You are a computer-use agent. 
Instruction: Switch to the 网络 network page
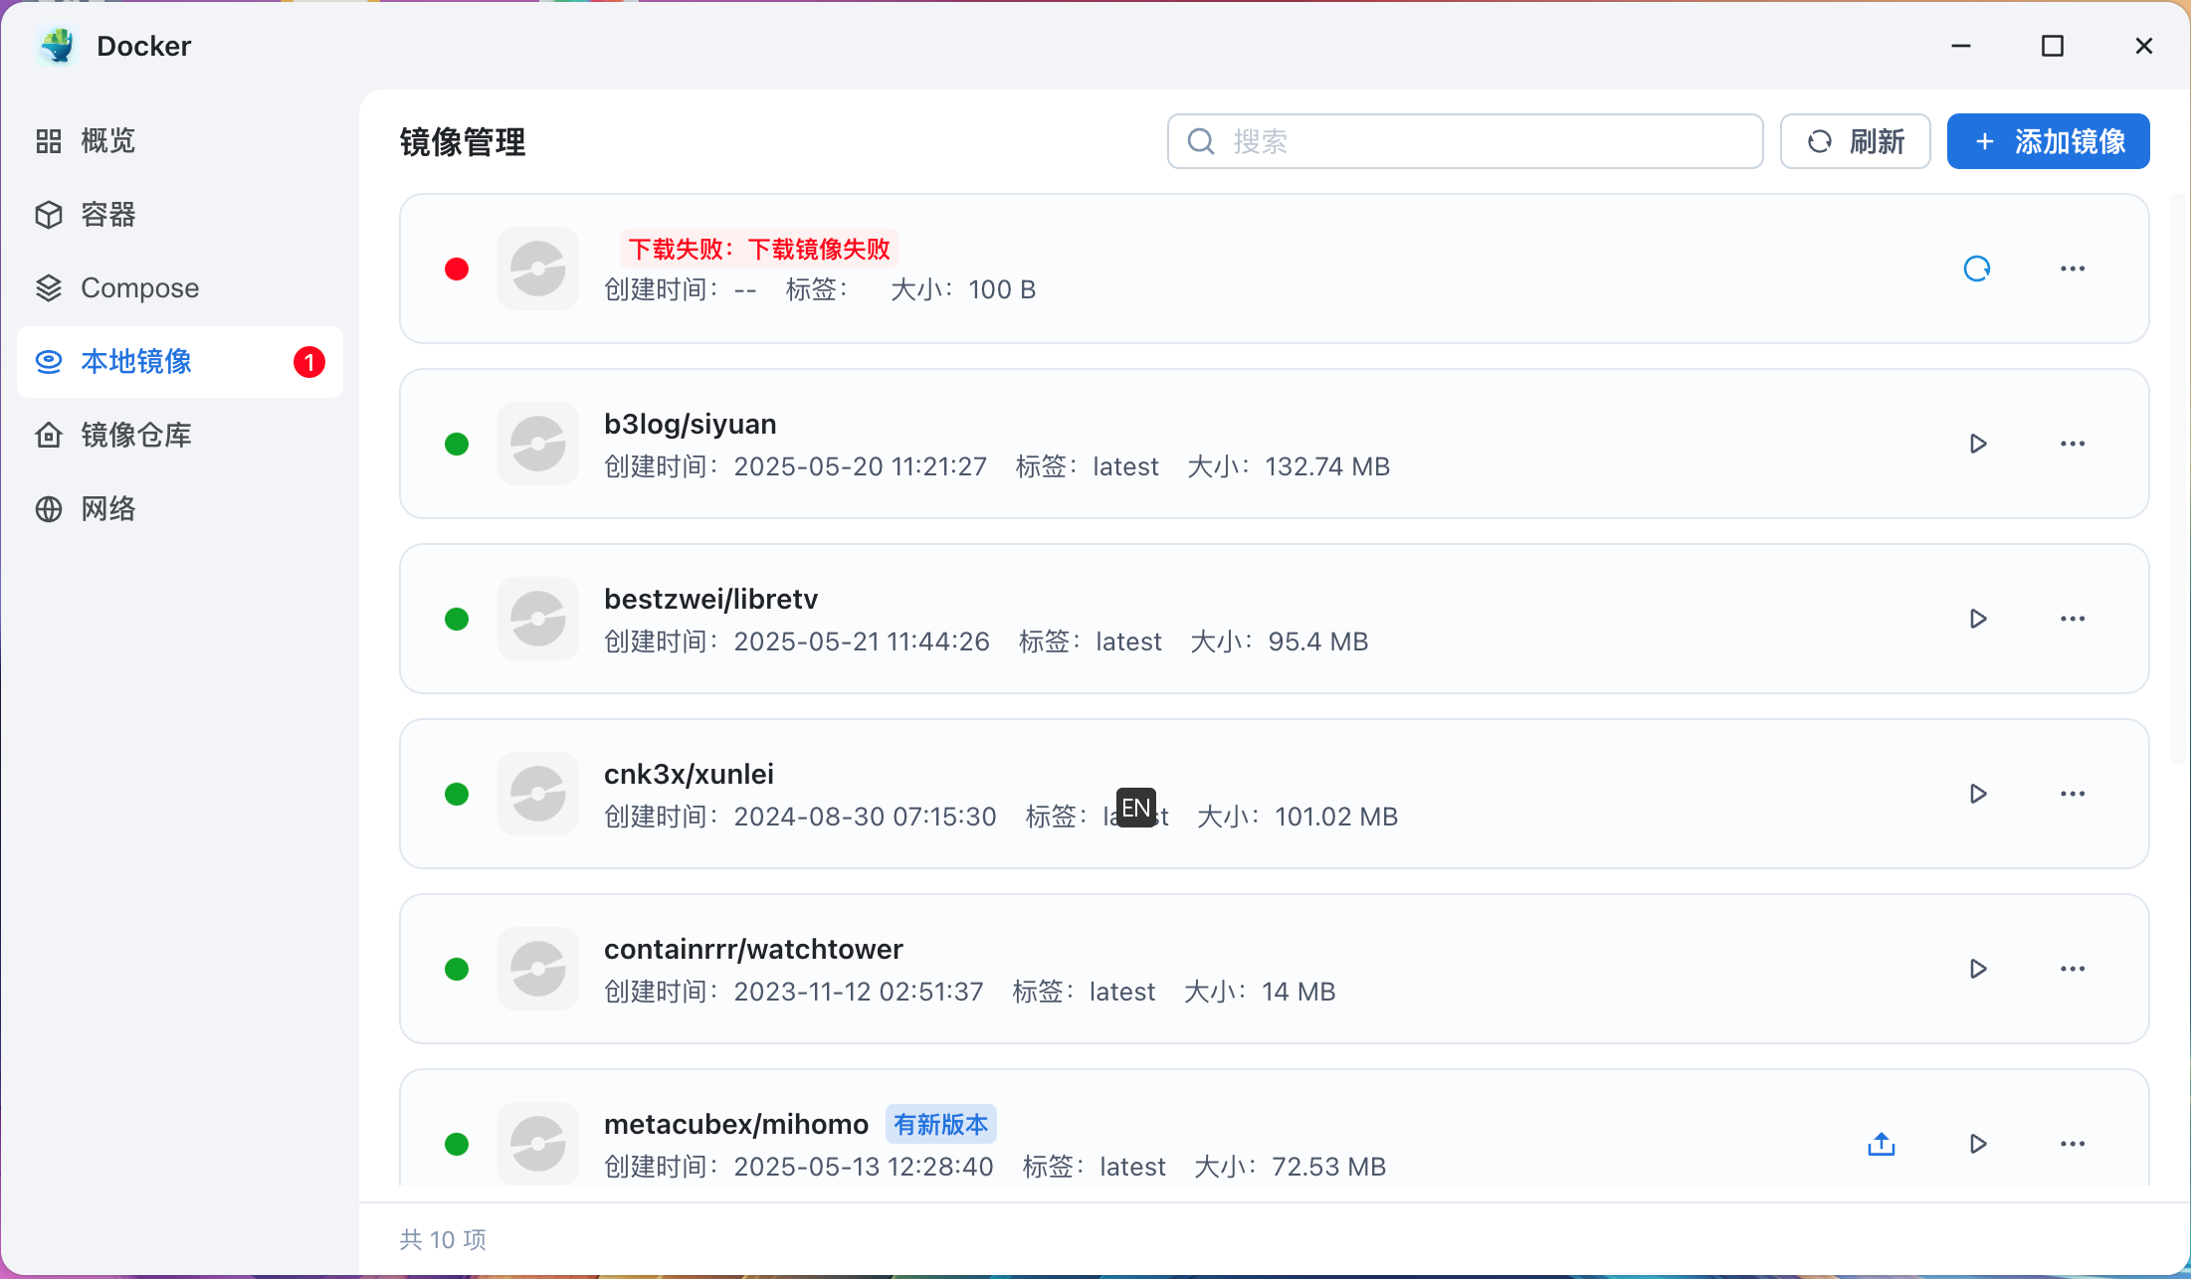(179, 509)
